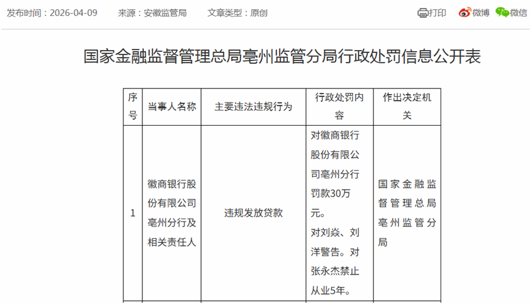Click the 张永杰禁止从业5年 penalty text

click(335, 281)
